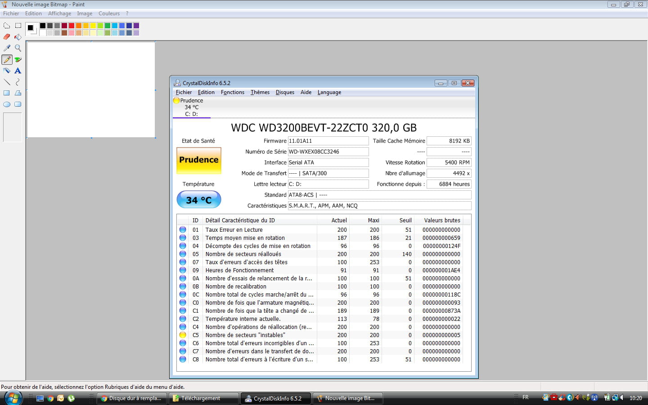Select row Heures de Fonctionnement

[320, 270]
